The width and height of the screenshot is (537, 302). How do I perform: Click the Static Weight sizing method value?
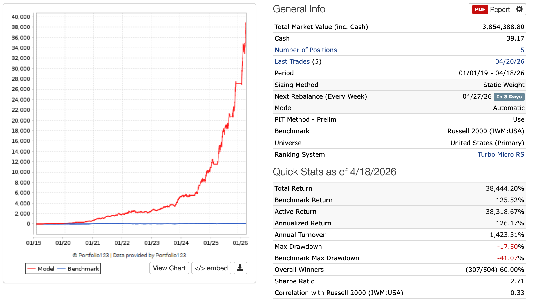pyautogui.click(x=504, y=85)
